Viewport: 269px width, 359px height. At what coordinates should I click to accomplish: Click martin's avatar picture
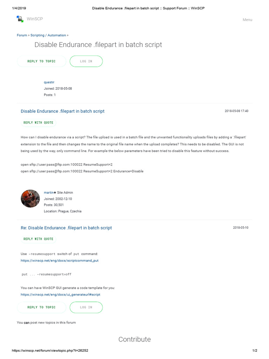coord(30,199)
